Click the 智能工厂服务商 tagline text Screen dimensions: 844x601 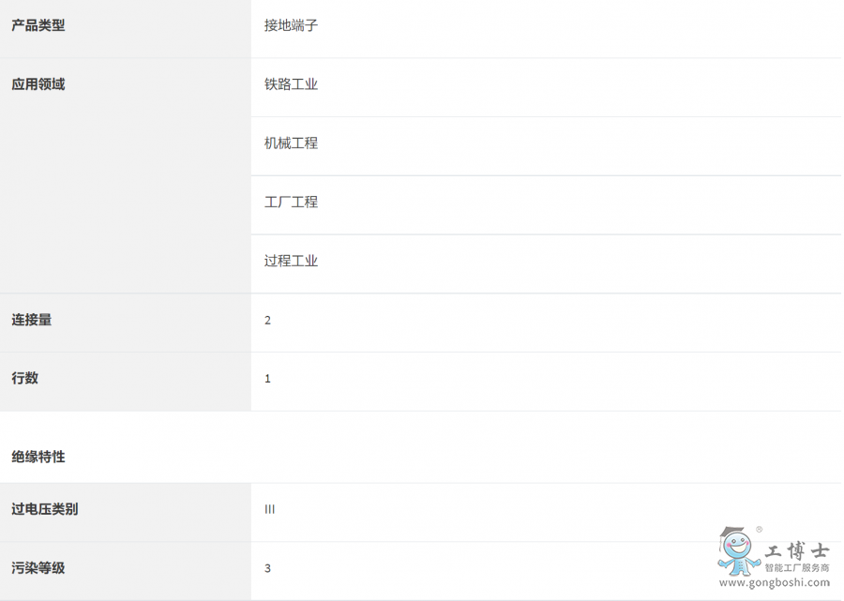click(797, 568)
